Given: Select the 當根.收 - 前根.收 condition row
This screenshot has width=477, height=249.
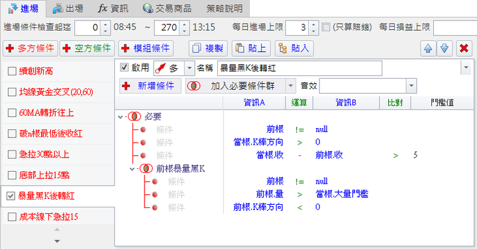Looking at the screenshot, I should click(x=294, y=155).
